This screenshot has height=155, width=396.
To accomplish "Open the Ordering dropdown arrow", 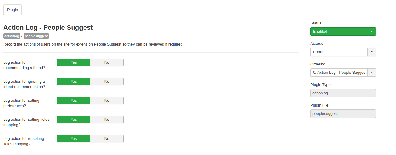I will coord(372,73).
